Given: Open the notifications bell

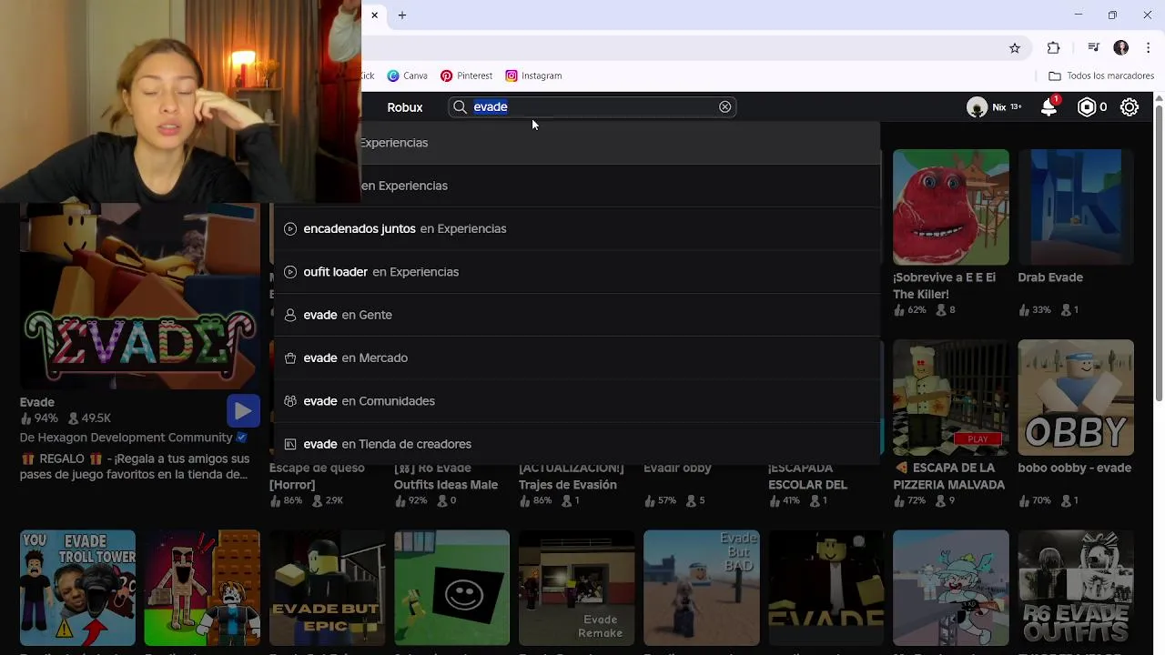Looking at the screenshot, I should tap(1048, 107).
